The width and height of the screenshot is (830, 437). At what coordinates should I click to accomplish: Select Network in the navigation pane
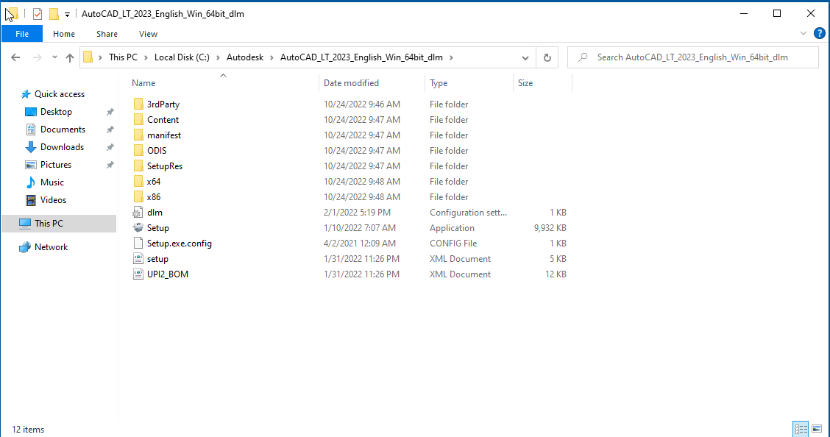(51, 247)
